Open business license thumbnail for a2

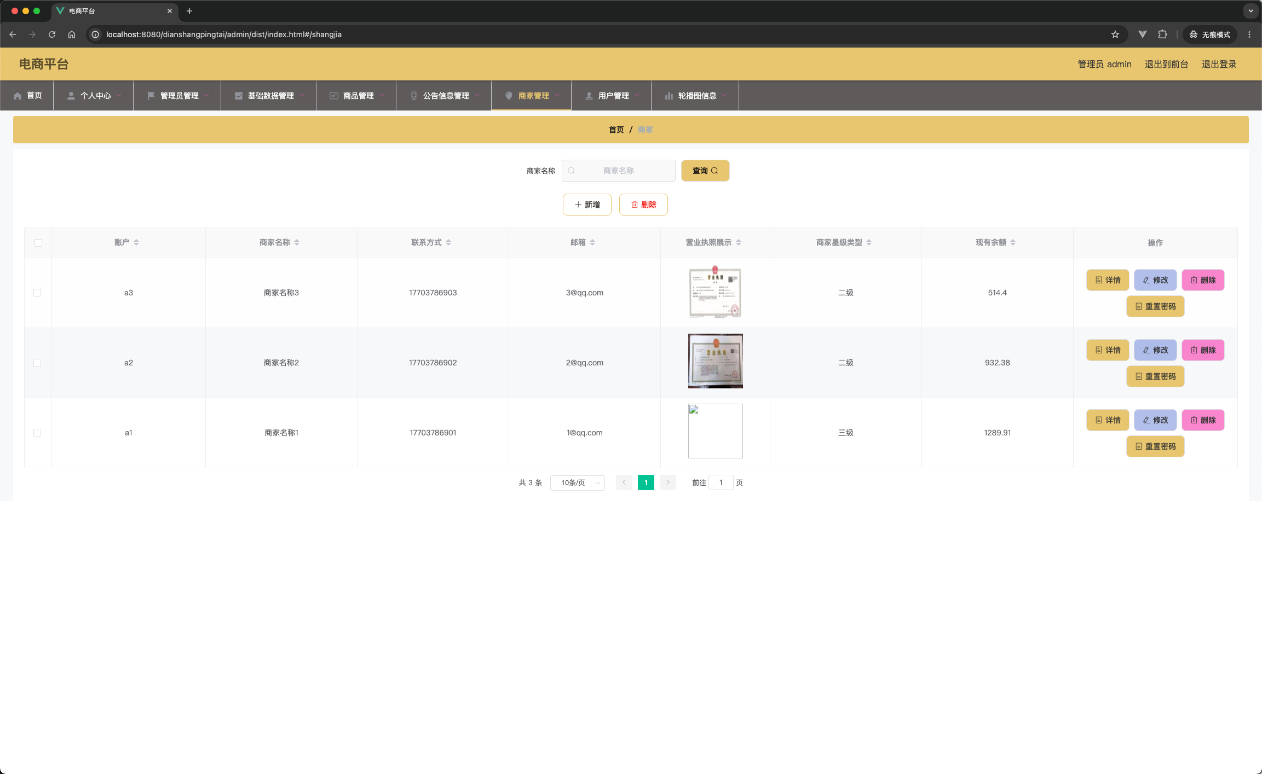click(x=715, y=361)
